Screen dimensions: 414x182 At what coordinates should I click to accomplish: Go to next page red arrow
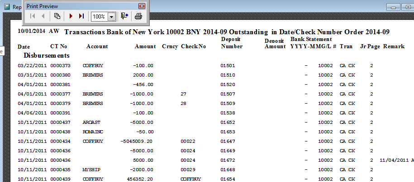click(x=71, y=16)
